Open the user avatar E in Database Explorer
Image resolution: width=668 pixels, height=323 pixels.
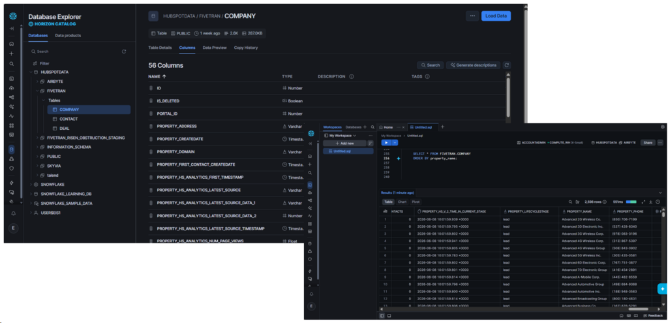coord(13,228)
